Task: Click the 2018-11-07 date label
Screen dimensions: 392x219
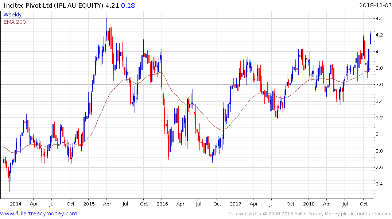Action: click(375, 5)
